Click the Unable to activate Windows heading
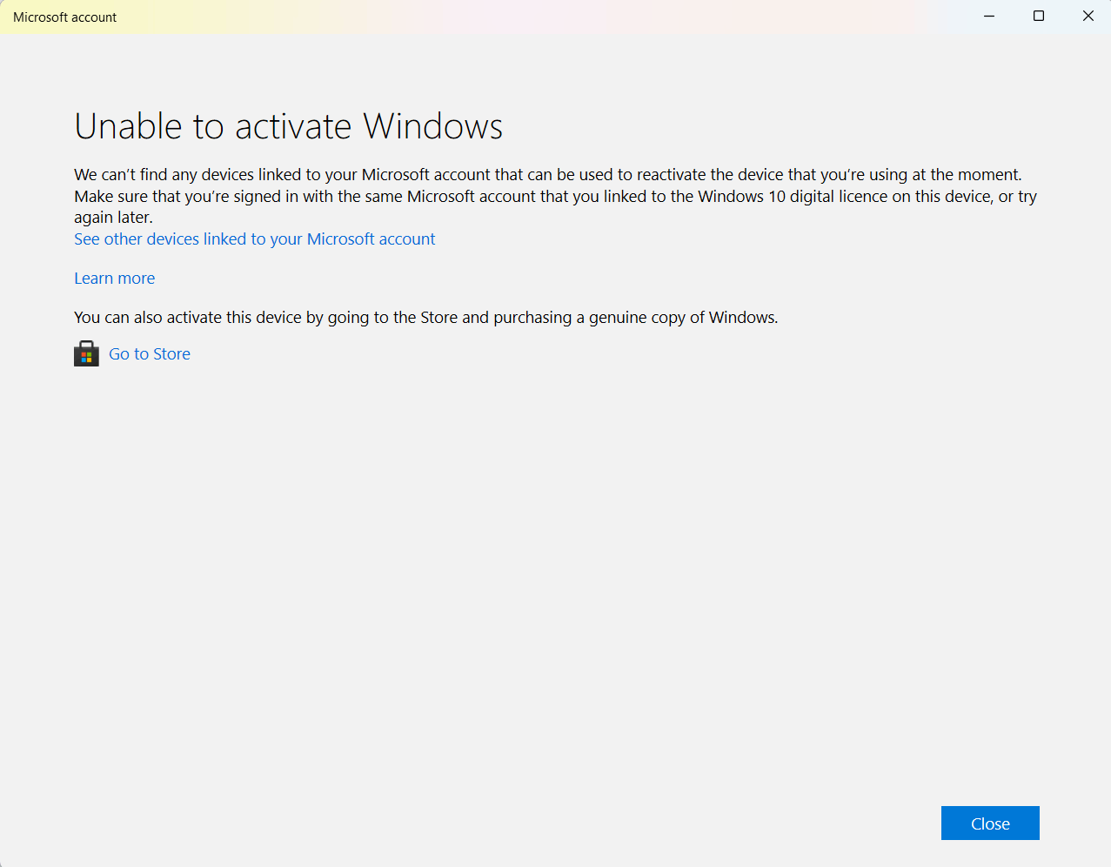The height and width of the screenshot is (867, 1111). [288, 125]
